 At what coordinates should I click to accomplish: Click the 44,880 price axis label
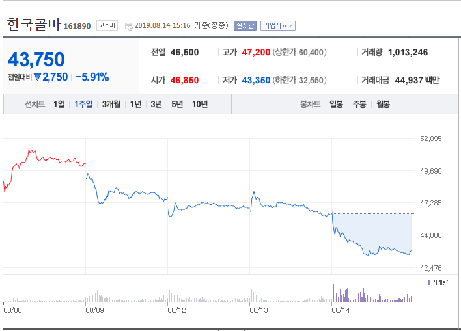pyautogui.click(x=430, y=235)
